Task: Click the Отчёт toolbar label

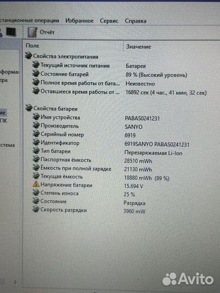Action: click(47, 33)
